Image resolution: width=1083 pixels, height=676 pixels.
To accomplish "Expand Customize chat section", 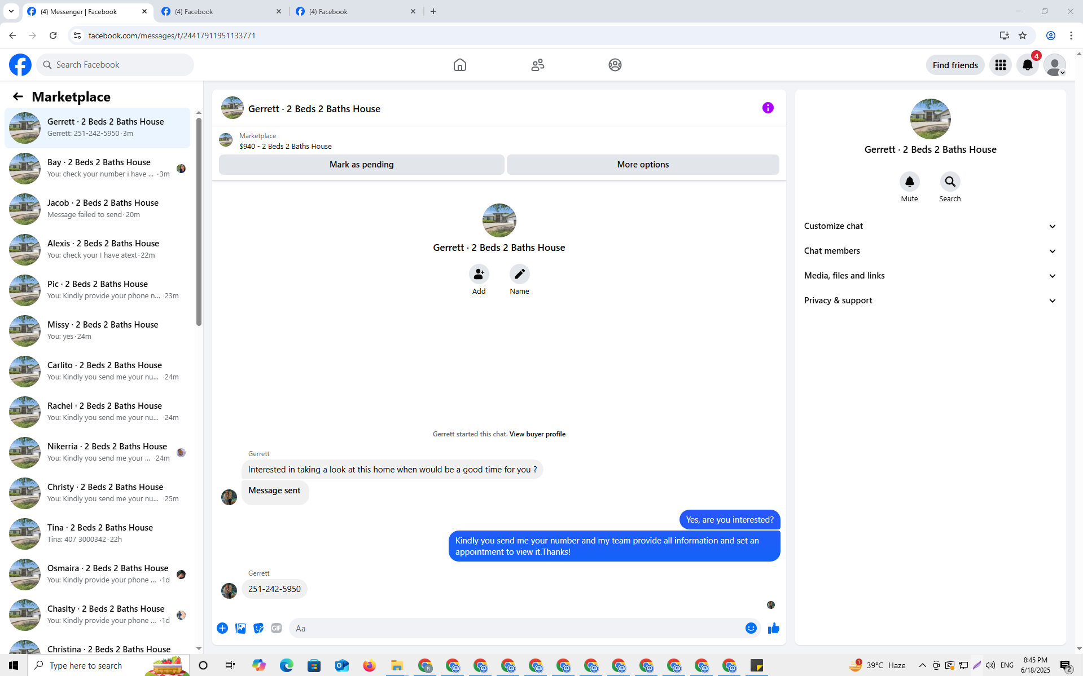I will (931, 226).
